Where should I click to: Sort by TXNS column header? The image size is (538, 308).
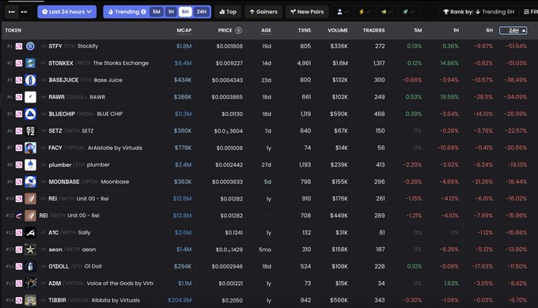pos(305,31)
